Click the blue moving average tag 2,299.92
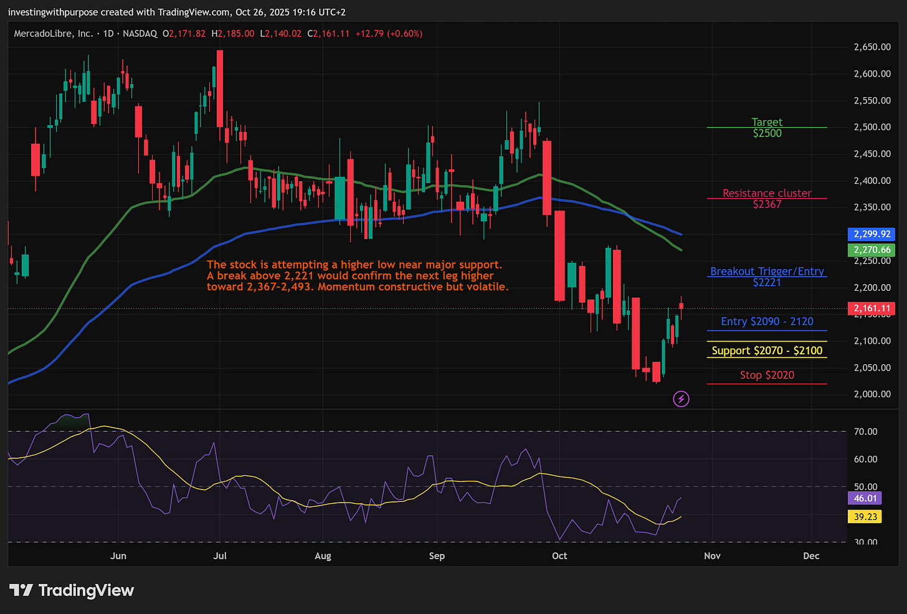This screenshot has width=907, height=614. point(872,234)
